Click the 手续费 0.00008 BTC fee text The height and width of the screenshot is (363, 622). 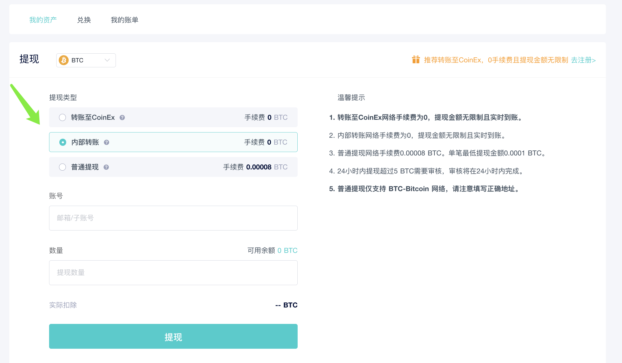[255, 167]
